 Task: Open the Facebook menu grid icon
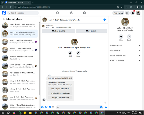click(x=127, y=13)
